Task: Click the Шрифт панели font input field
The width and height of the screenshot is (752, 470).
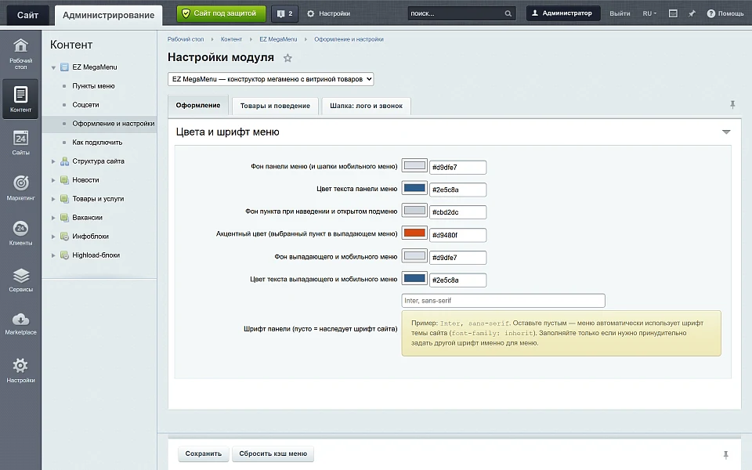Action: click(x=503, y=301)
